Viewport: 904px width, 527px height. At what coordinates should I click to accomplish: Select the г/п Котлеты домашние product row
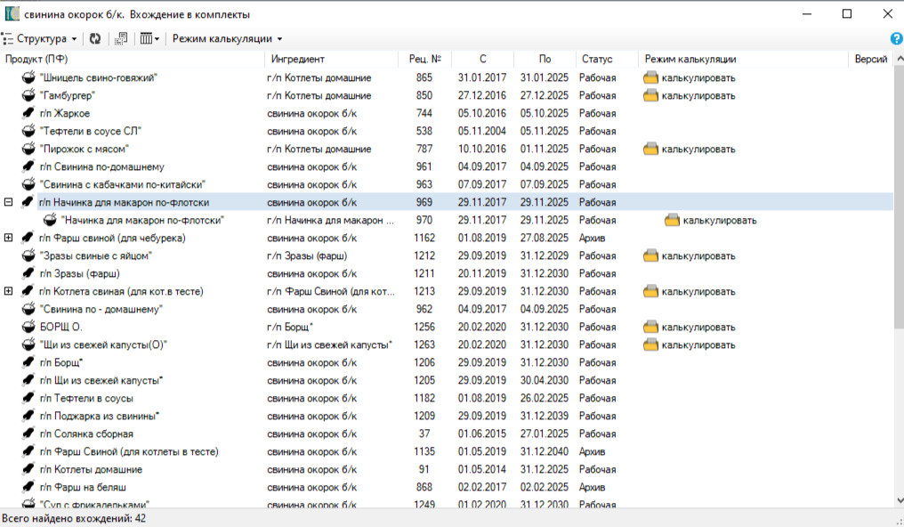(x=447, y=469)
